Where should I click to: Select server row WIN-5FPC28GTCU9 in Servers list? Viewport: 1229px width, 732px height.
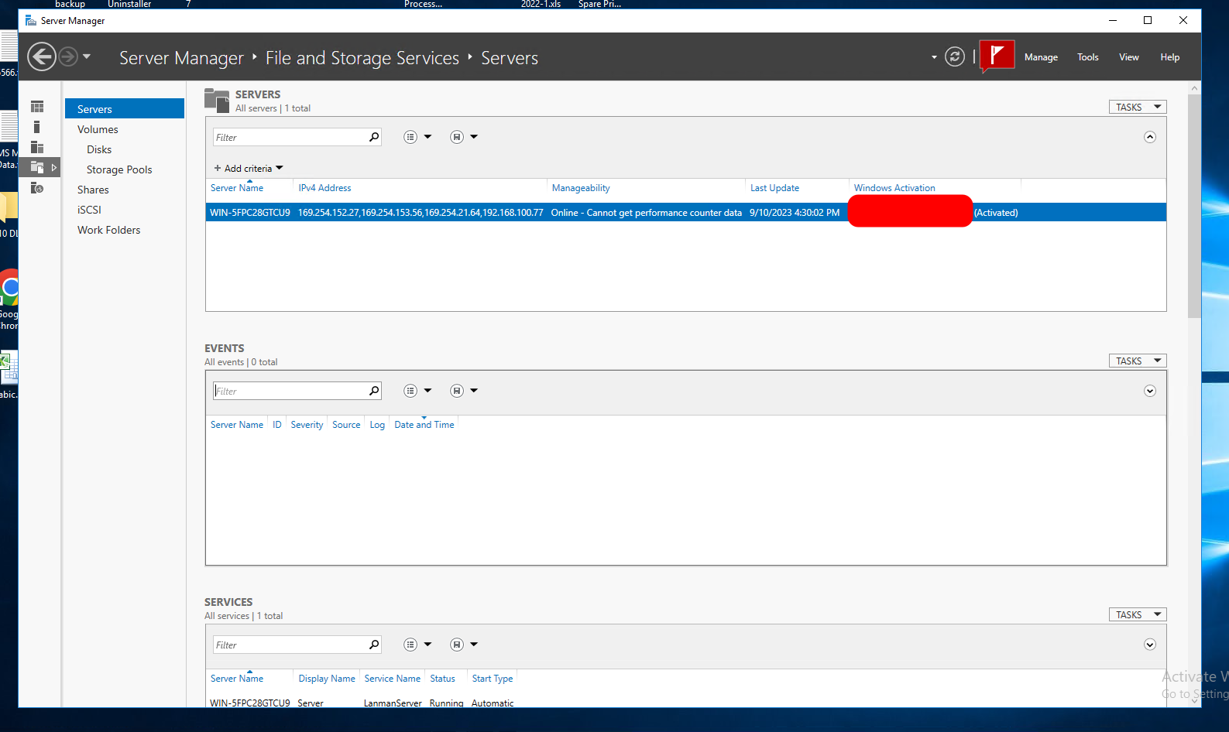pyautogui.click(x=686, y=212)
